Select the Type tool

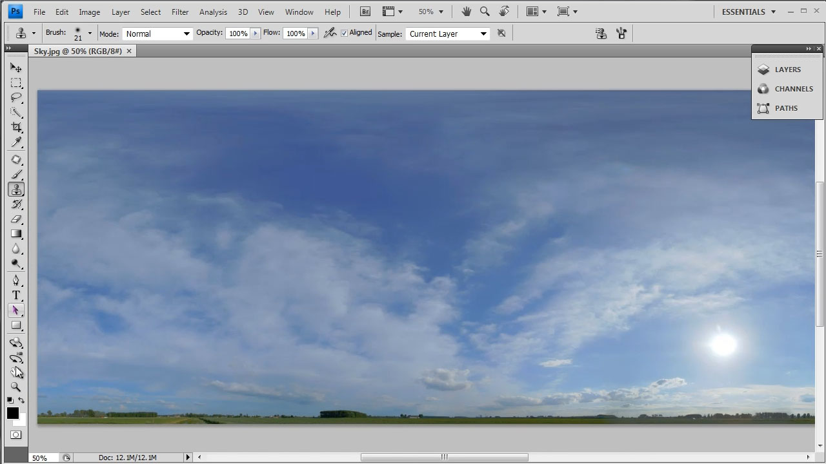[x=16, y=295]
